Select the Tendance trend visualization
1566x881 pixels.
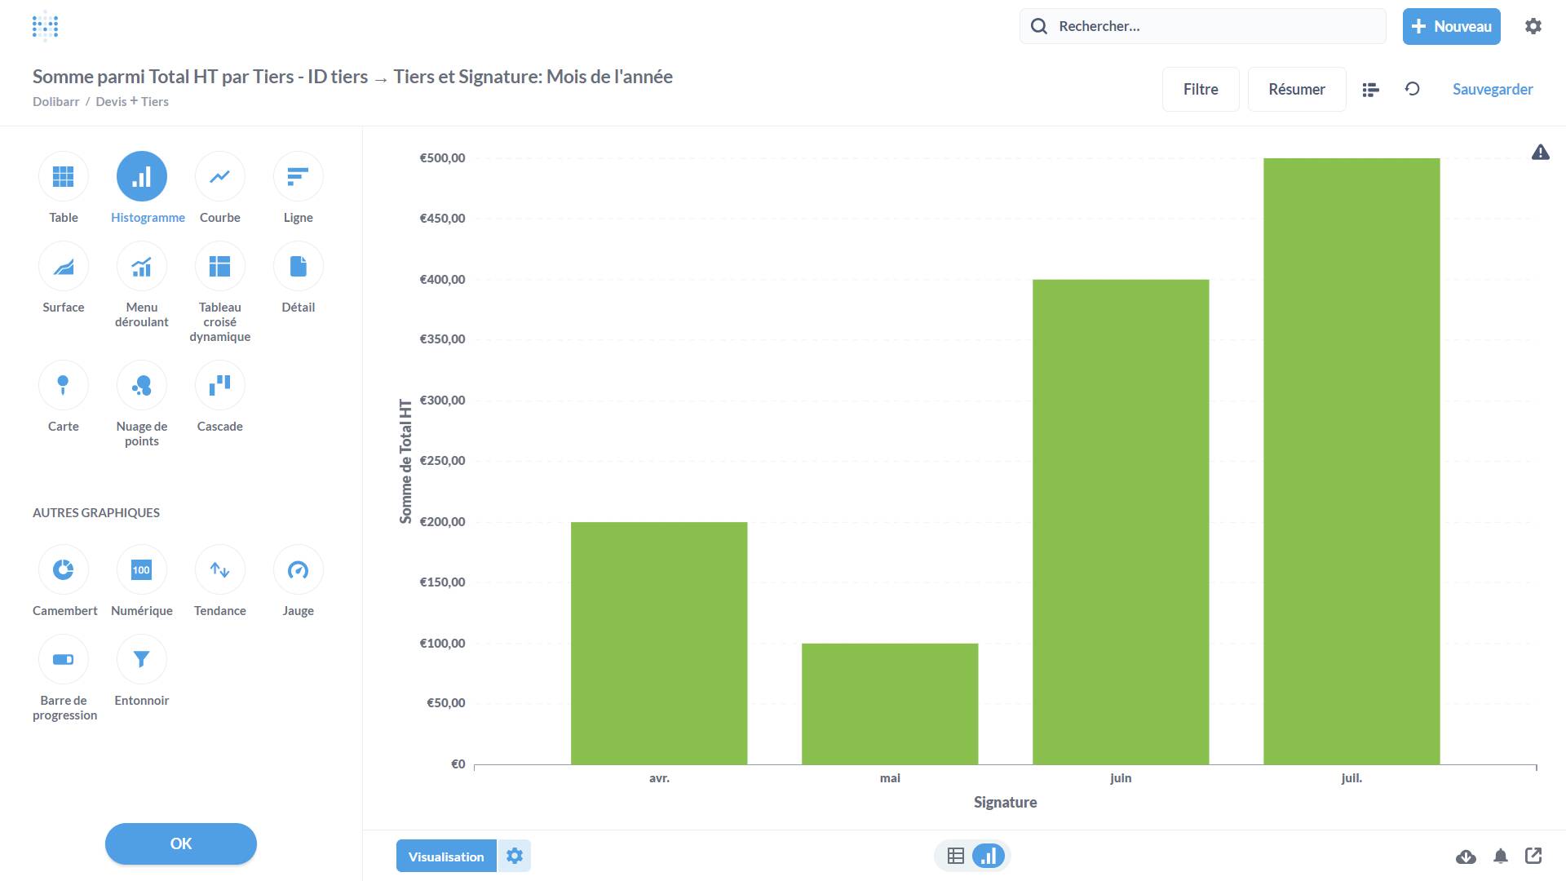pos(220,569)
